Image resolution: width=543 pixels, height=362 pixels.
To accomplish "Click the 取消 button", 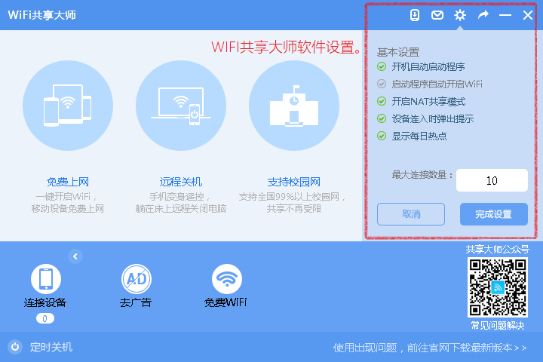I will pos(411,214).
